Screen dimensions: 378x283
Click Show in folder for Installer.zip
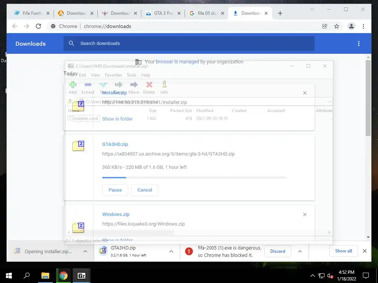(117, 119)
